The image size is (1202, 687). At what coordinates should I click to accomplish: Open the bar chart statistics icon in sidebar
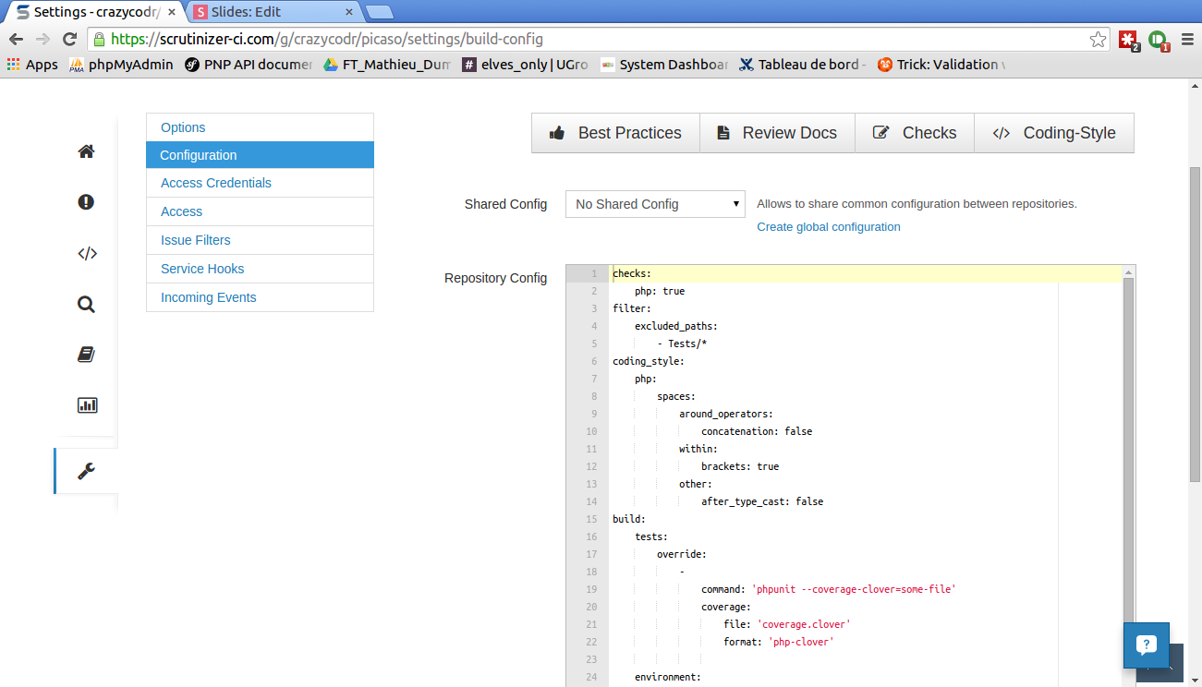pyautogui.click(x=86, y=404)
